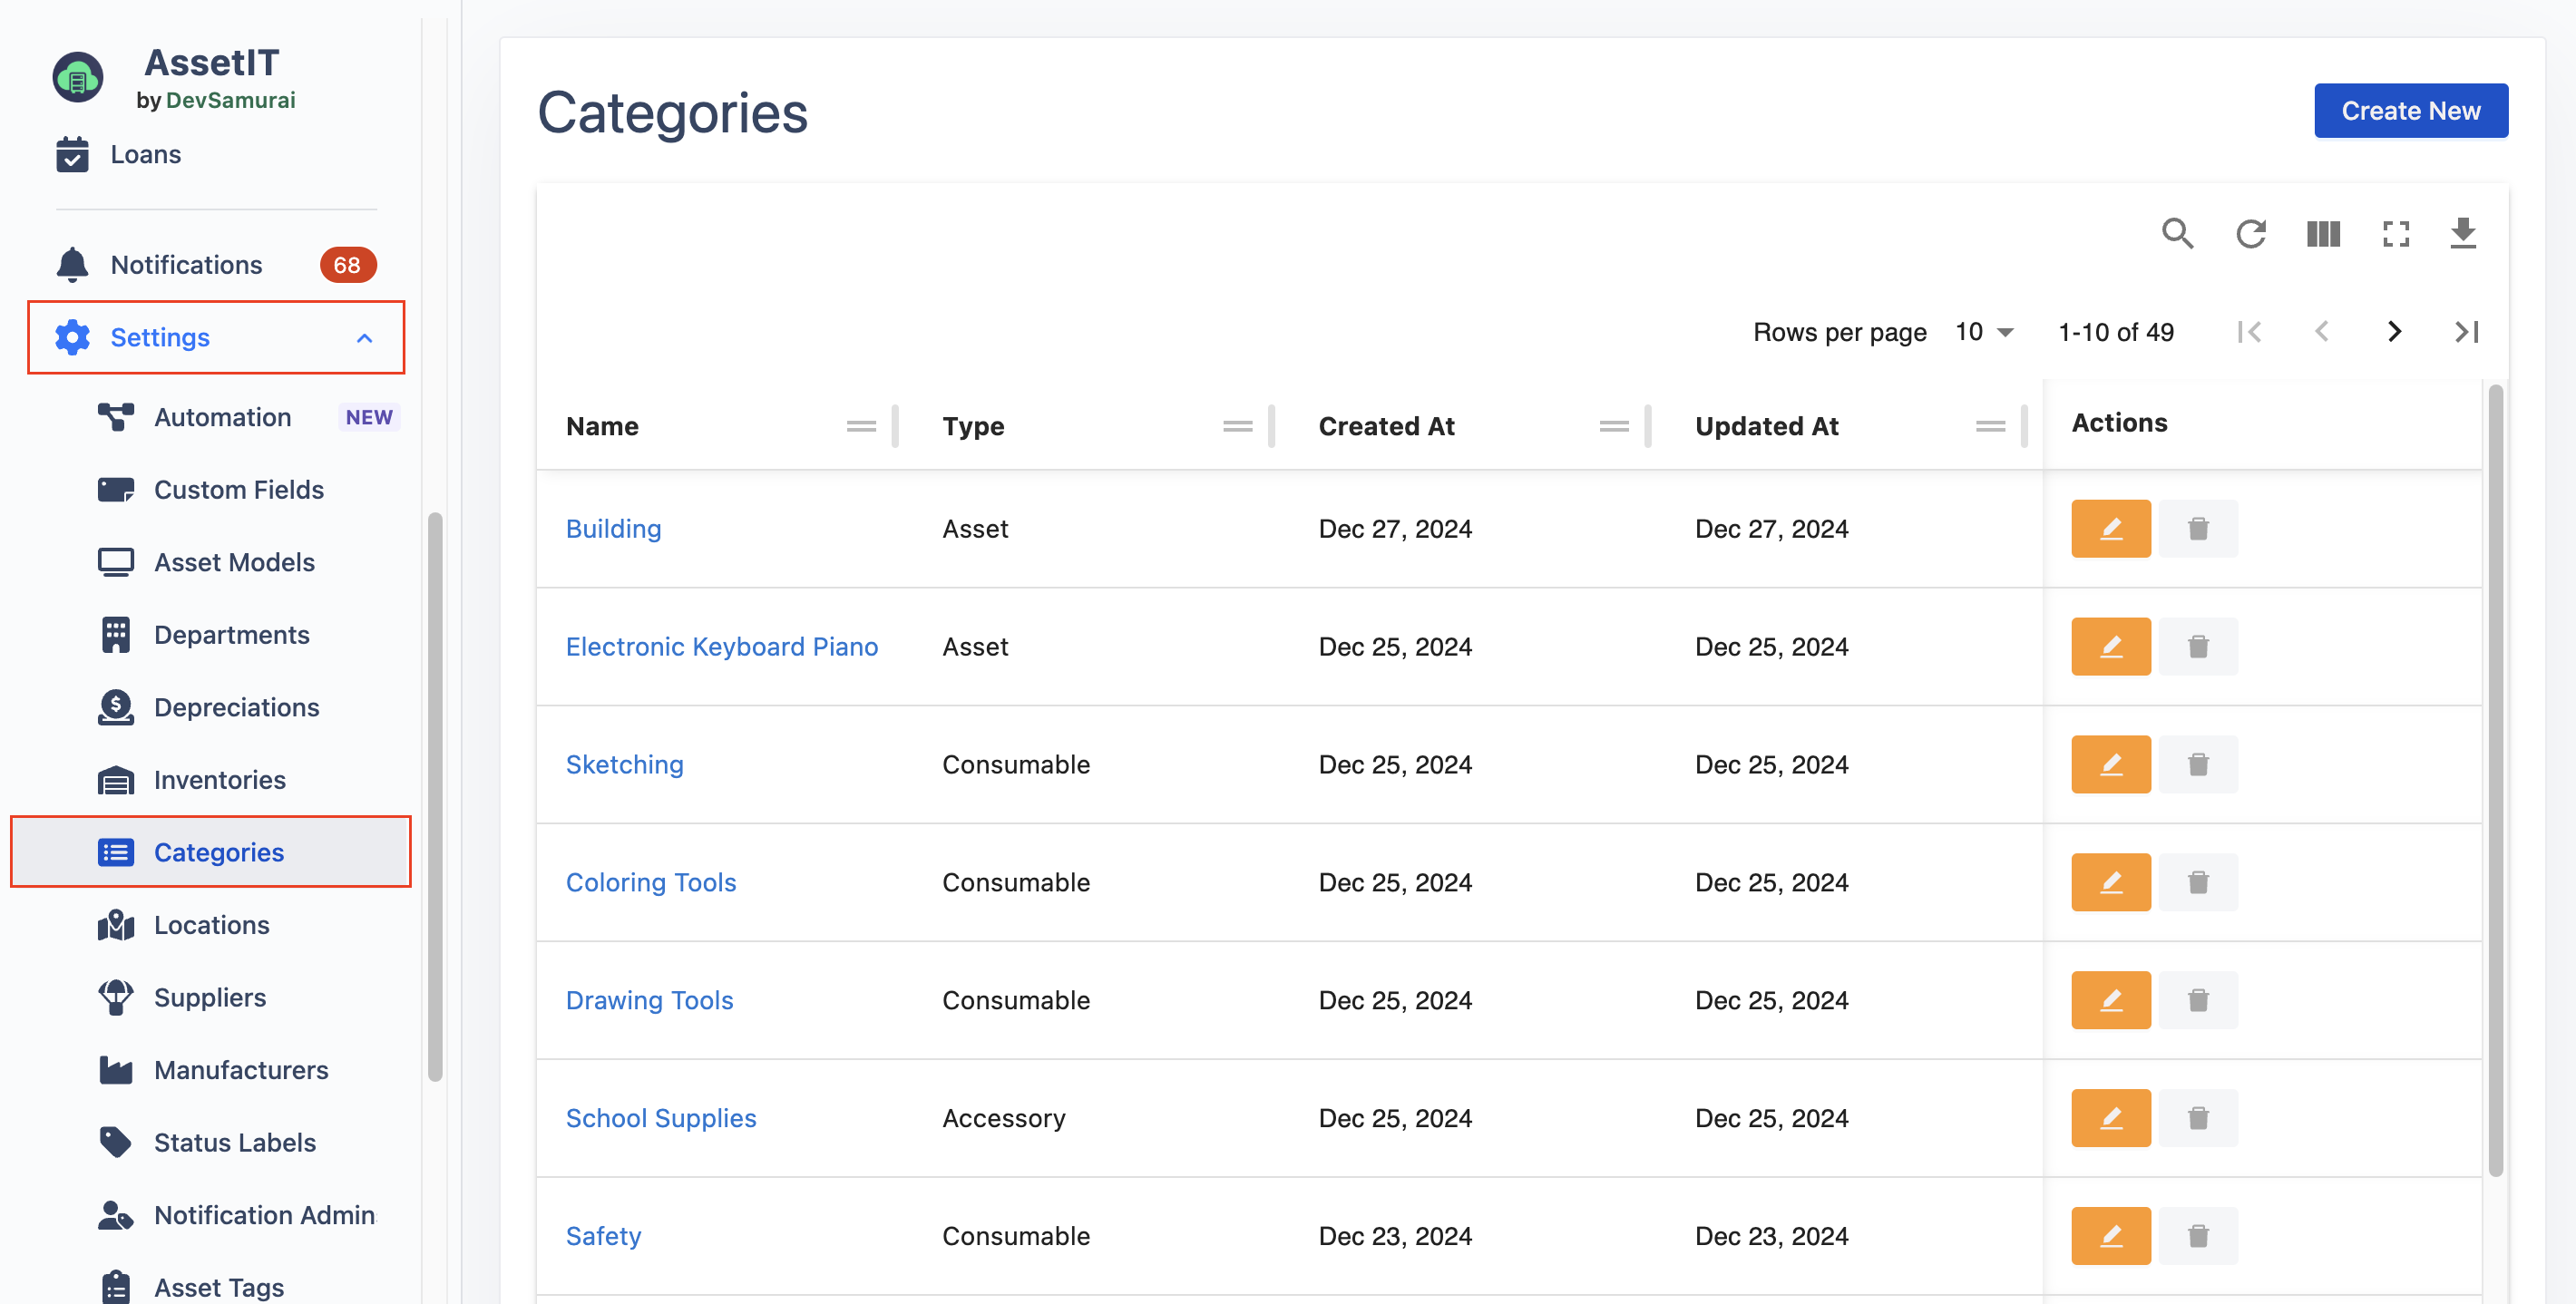Click the Create New button
Image resolution: width=2576 pixels, height=1304 pixels.
[x=2410, y=111]
